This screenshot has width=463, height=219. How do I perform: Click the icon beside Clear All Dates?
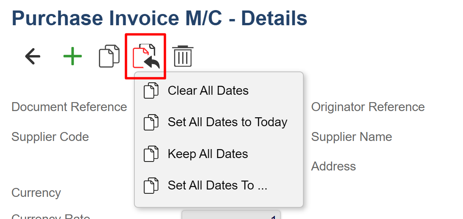(151, 91)
